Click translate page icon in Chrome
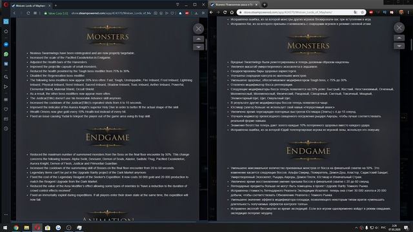The height and width of the screenshot is (232, 413). 355,12
